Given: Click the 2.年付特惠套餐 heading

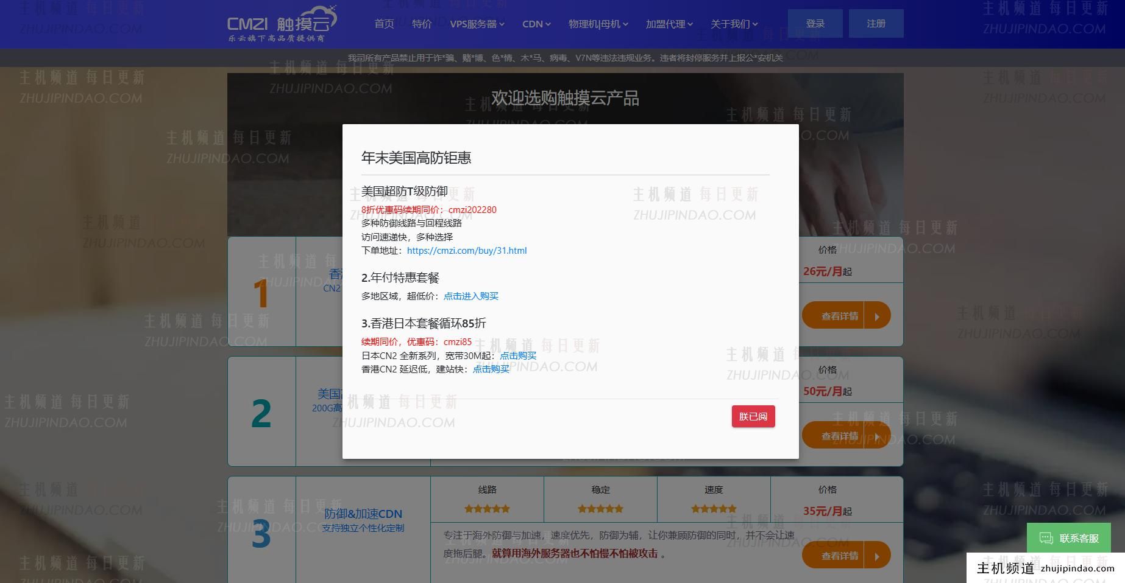Looking at the screenshot, I should tap(400, 278).
